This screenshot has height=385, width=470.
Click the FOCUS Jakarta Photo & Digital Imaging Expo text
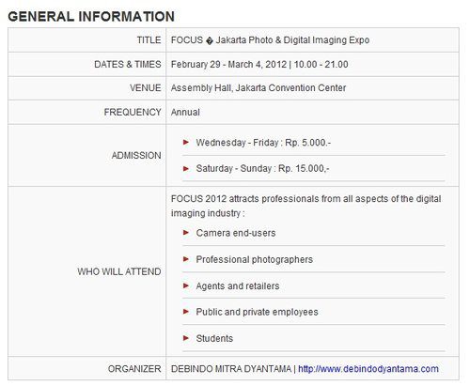click(270, 40)
